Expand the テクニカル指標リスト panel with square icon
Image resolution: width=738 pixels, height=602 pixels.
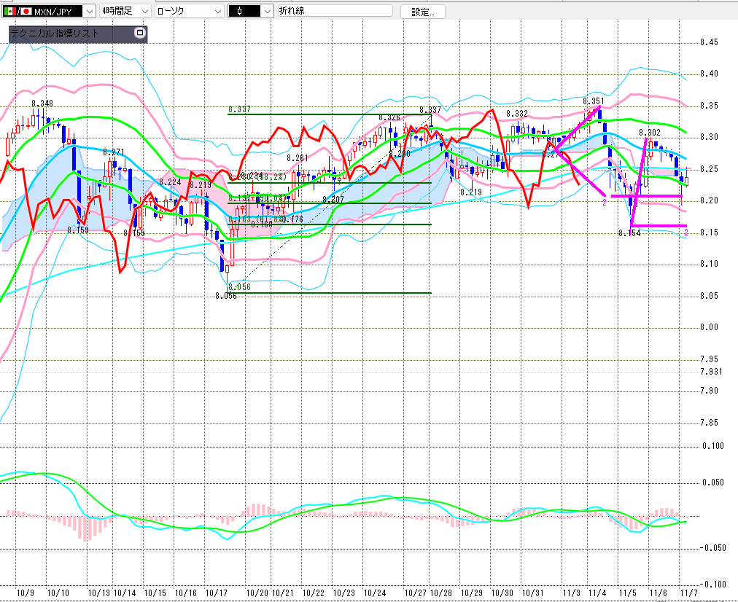pos(140,34)
